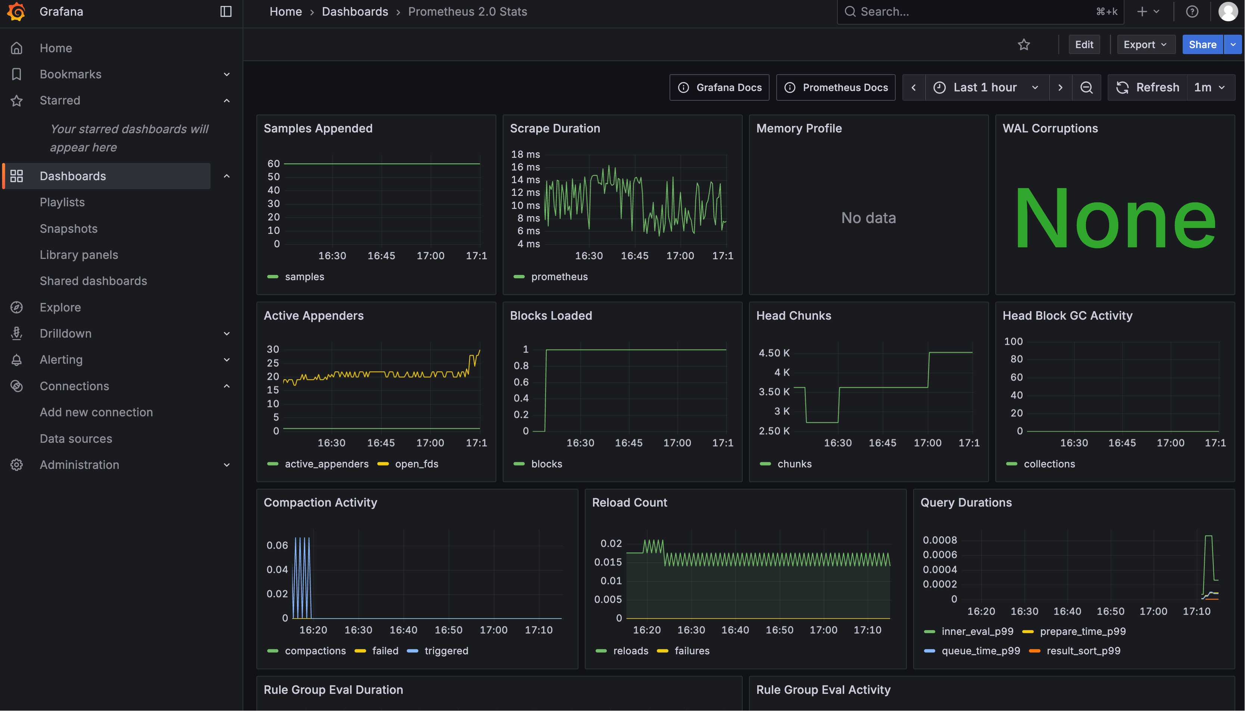
Task: Toggle the sidebar dock menu icon
Action: [x=226, y=12]
